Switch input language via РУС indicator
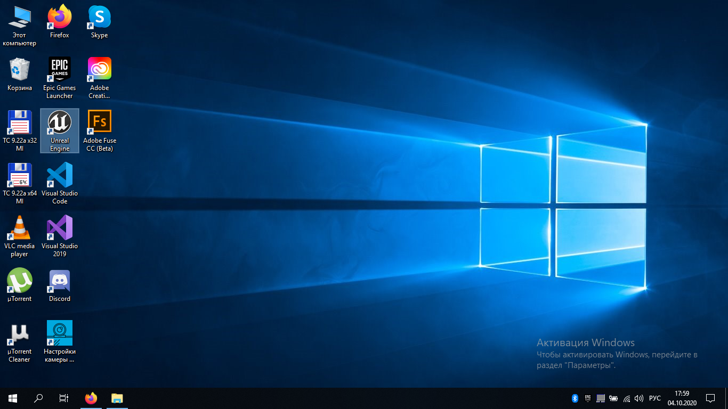This screenshot has height=409, width=728. (x=655, y=398)
